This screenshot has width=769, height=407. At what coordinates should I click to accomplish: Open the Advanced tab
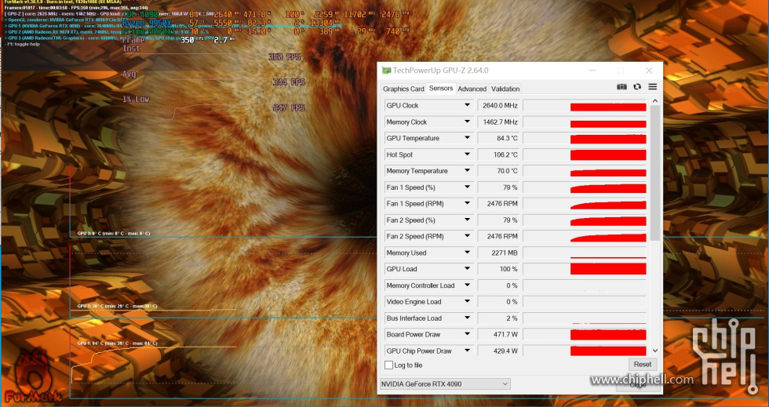(x=472, y=89)
